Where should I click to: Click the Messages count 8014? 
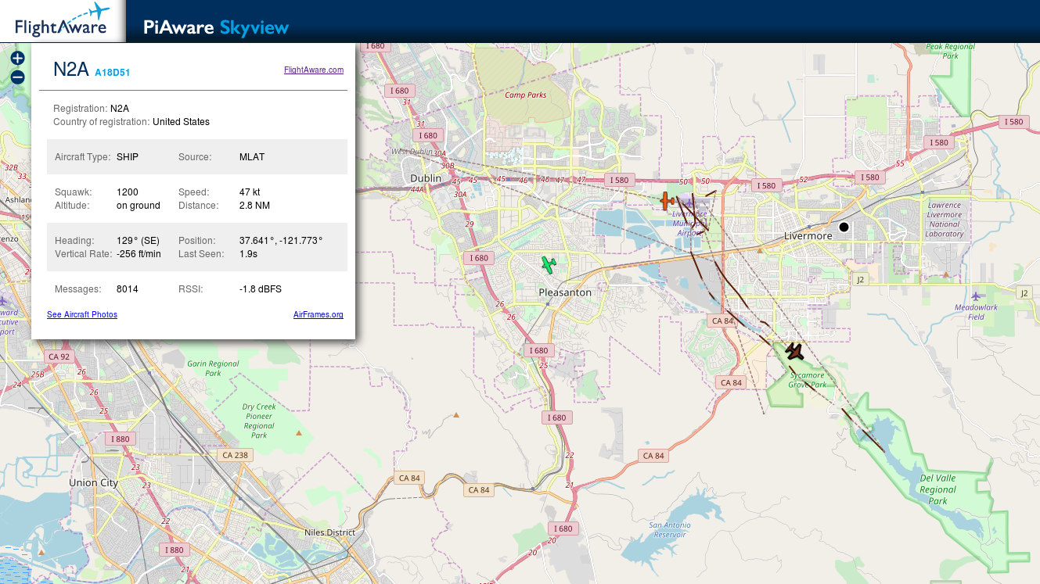click(x=128, y=289)
